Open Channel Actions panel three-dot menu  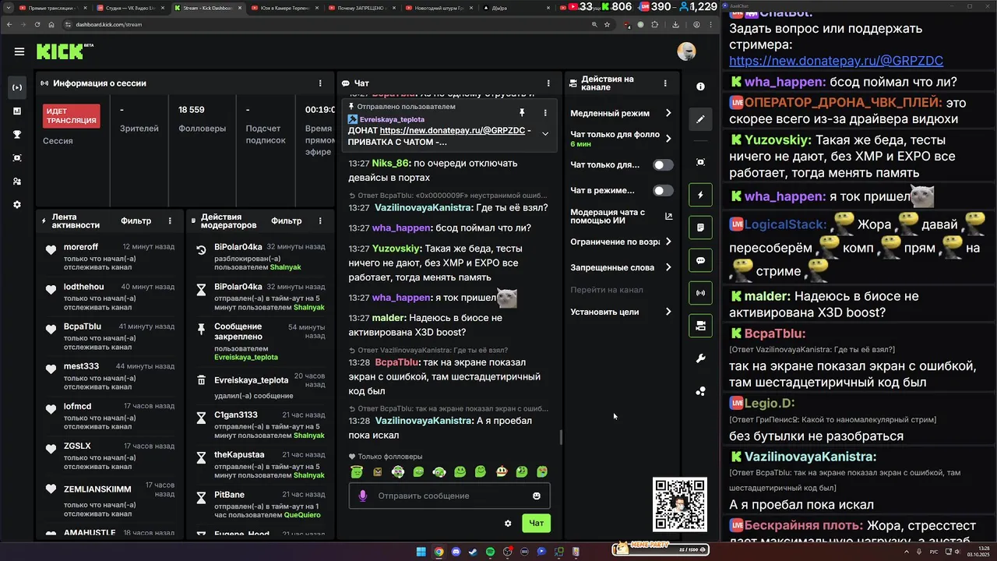[x=665, y=83]
